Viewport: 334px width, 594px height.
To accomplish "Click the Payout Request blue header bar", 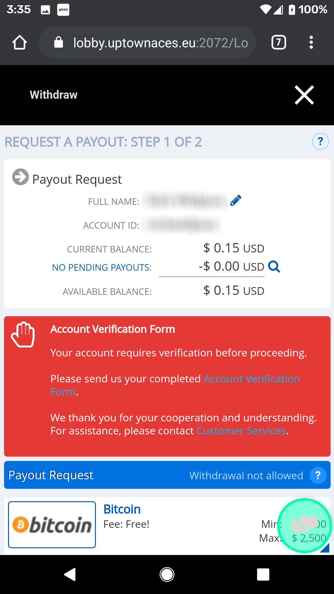I will coord(167,475).
